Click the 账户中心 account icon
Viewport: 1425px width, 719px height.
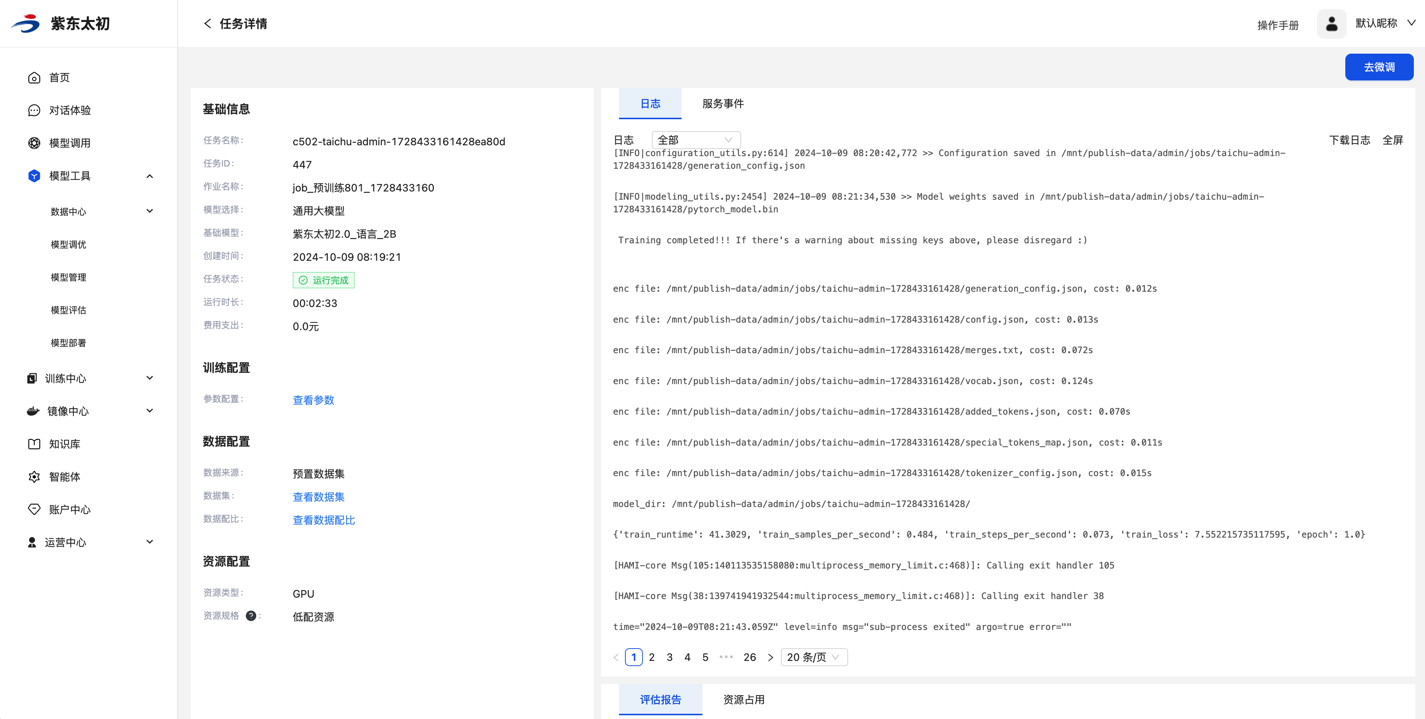point(34,509)
